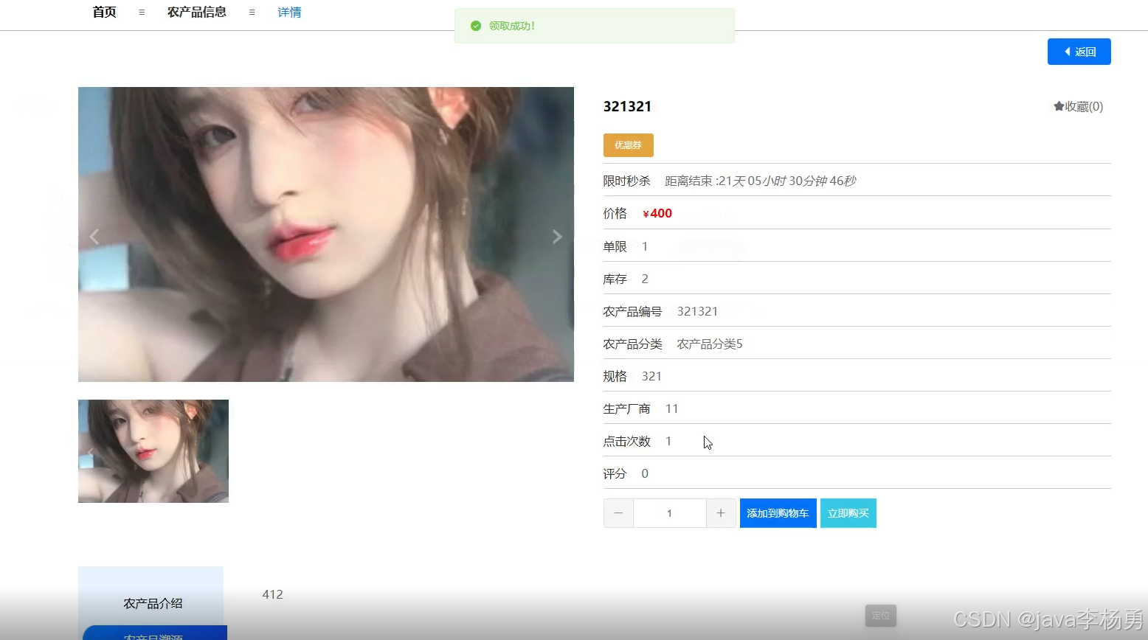Open the 农产品介绍 tab
Viewport: 1148px width, 640px height.
[x=151, y=603]
